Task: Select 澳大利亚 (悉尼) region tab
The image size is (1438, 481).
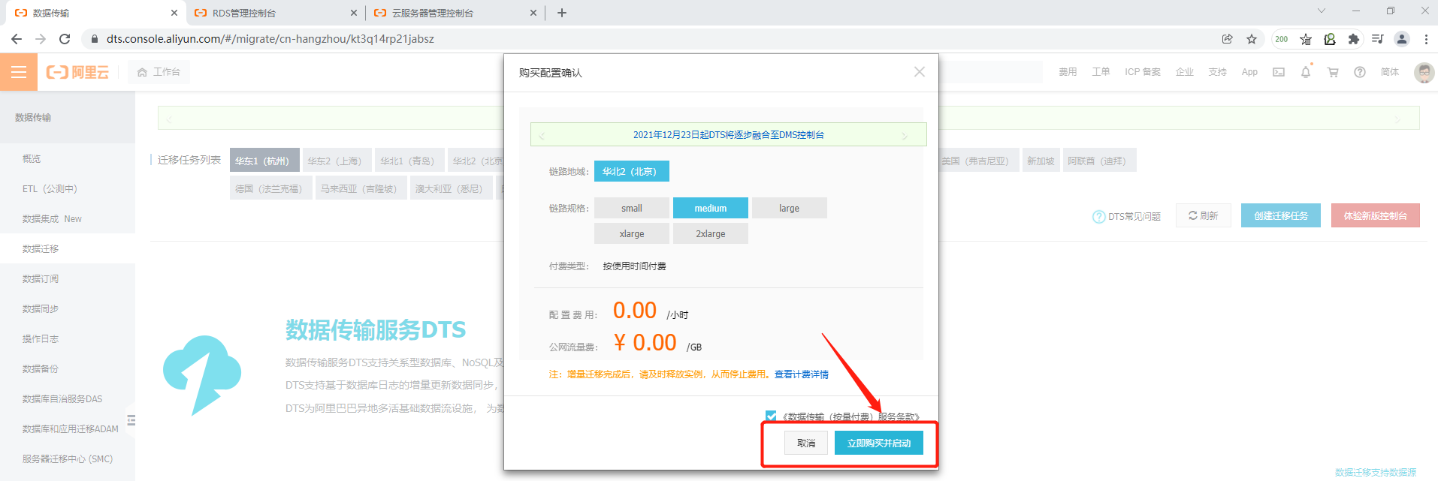Action: point(452,188)
